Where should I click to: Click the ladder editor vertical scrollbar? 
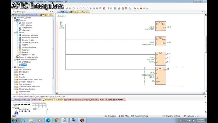pos(206,53)
